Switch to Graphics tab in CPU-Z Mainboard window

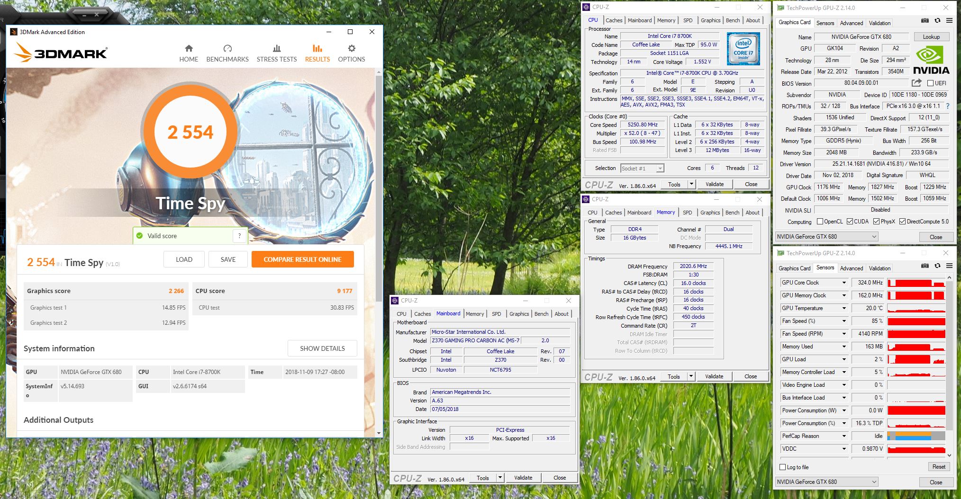[519, 314]
